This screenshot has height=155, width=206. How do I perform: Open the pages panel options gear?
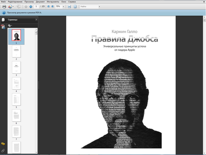(x=10, y=26)
